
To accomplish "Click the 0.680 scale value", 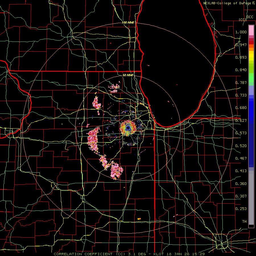I will click(241, 108).
